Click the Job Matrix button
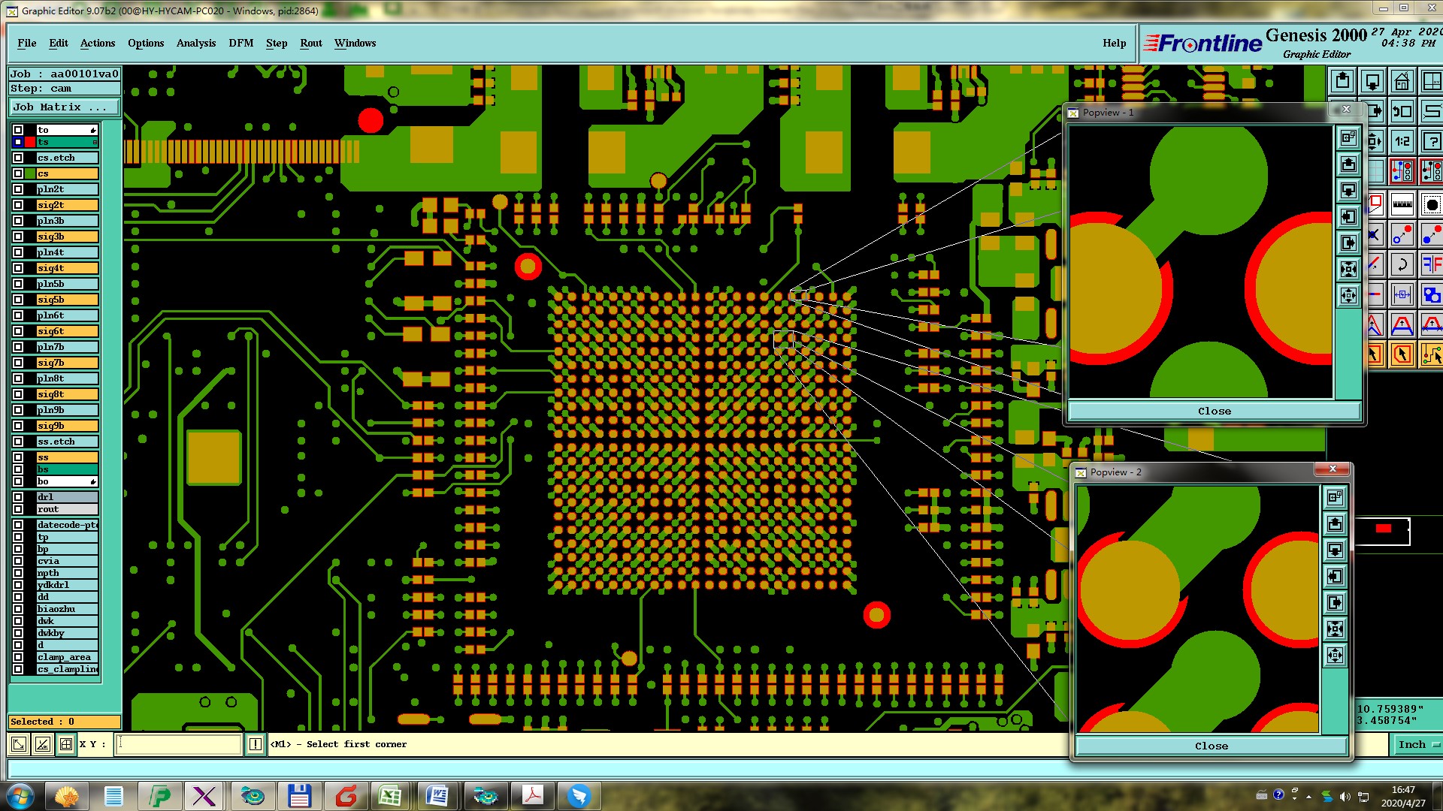The image size is (1443, 811). click(64, 107)
